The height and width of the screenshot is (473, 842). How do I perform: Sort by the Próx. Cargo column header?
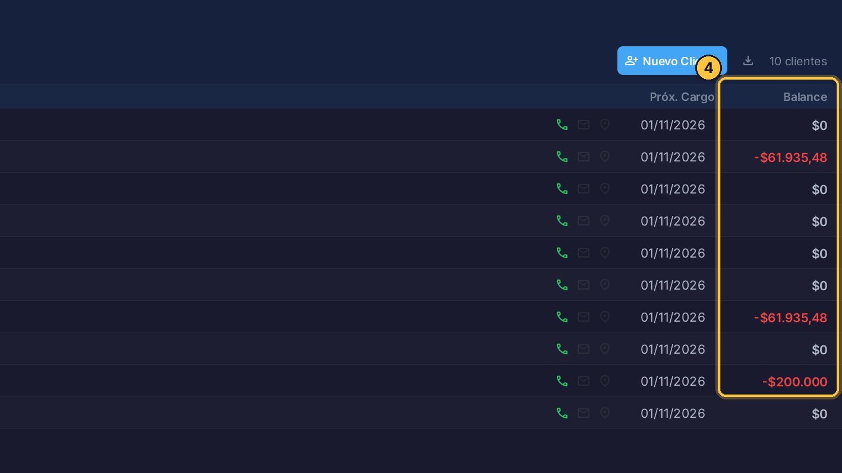click(x=682, y=97)
